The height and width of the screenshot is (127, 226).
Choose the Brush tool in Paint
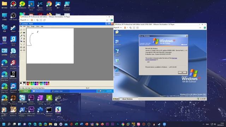[x=24, y=38]
